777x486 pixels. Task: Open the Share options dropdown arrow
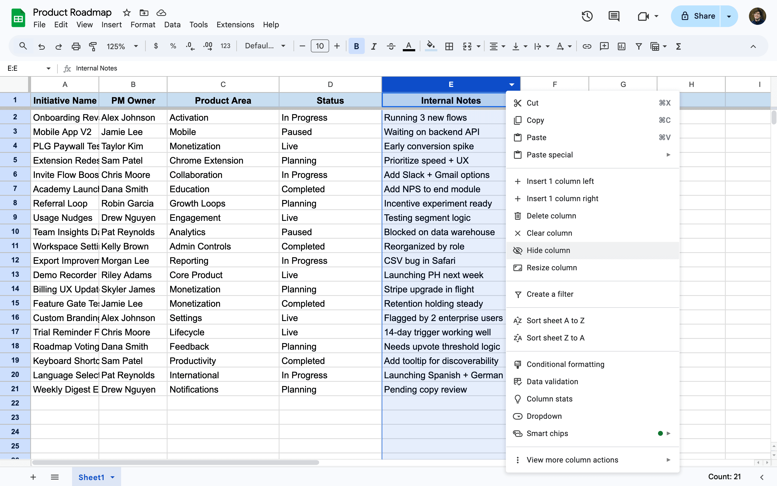point(729,16)
